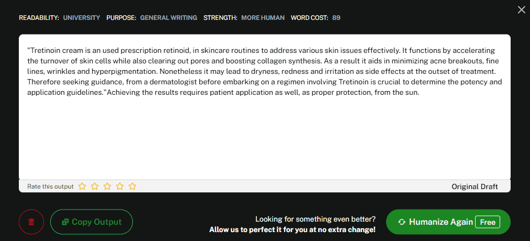Adjust the More Human strength setting
The image size is (530, 241).
(263, 18)
